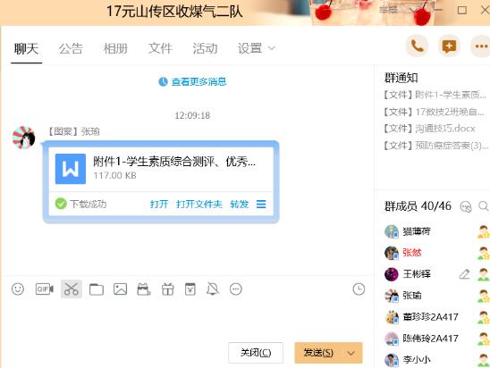Open the emoji picker smiley icon

pyautogui.click(x=18, y=289)
